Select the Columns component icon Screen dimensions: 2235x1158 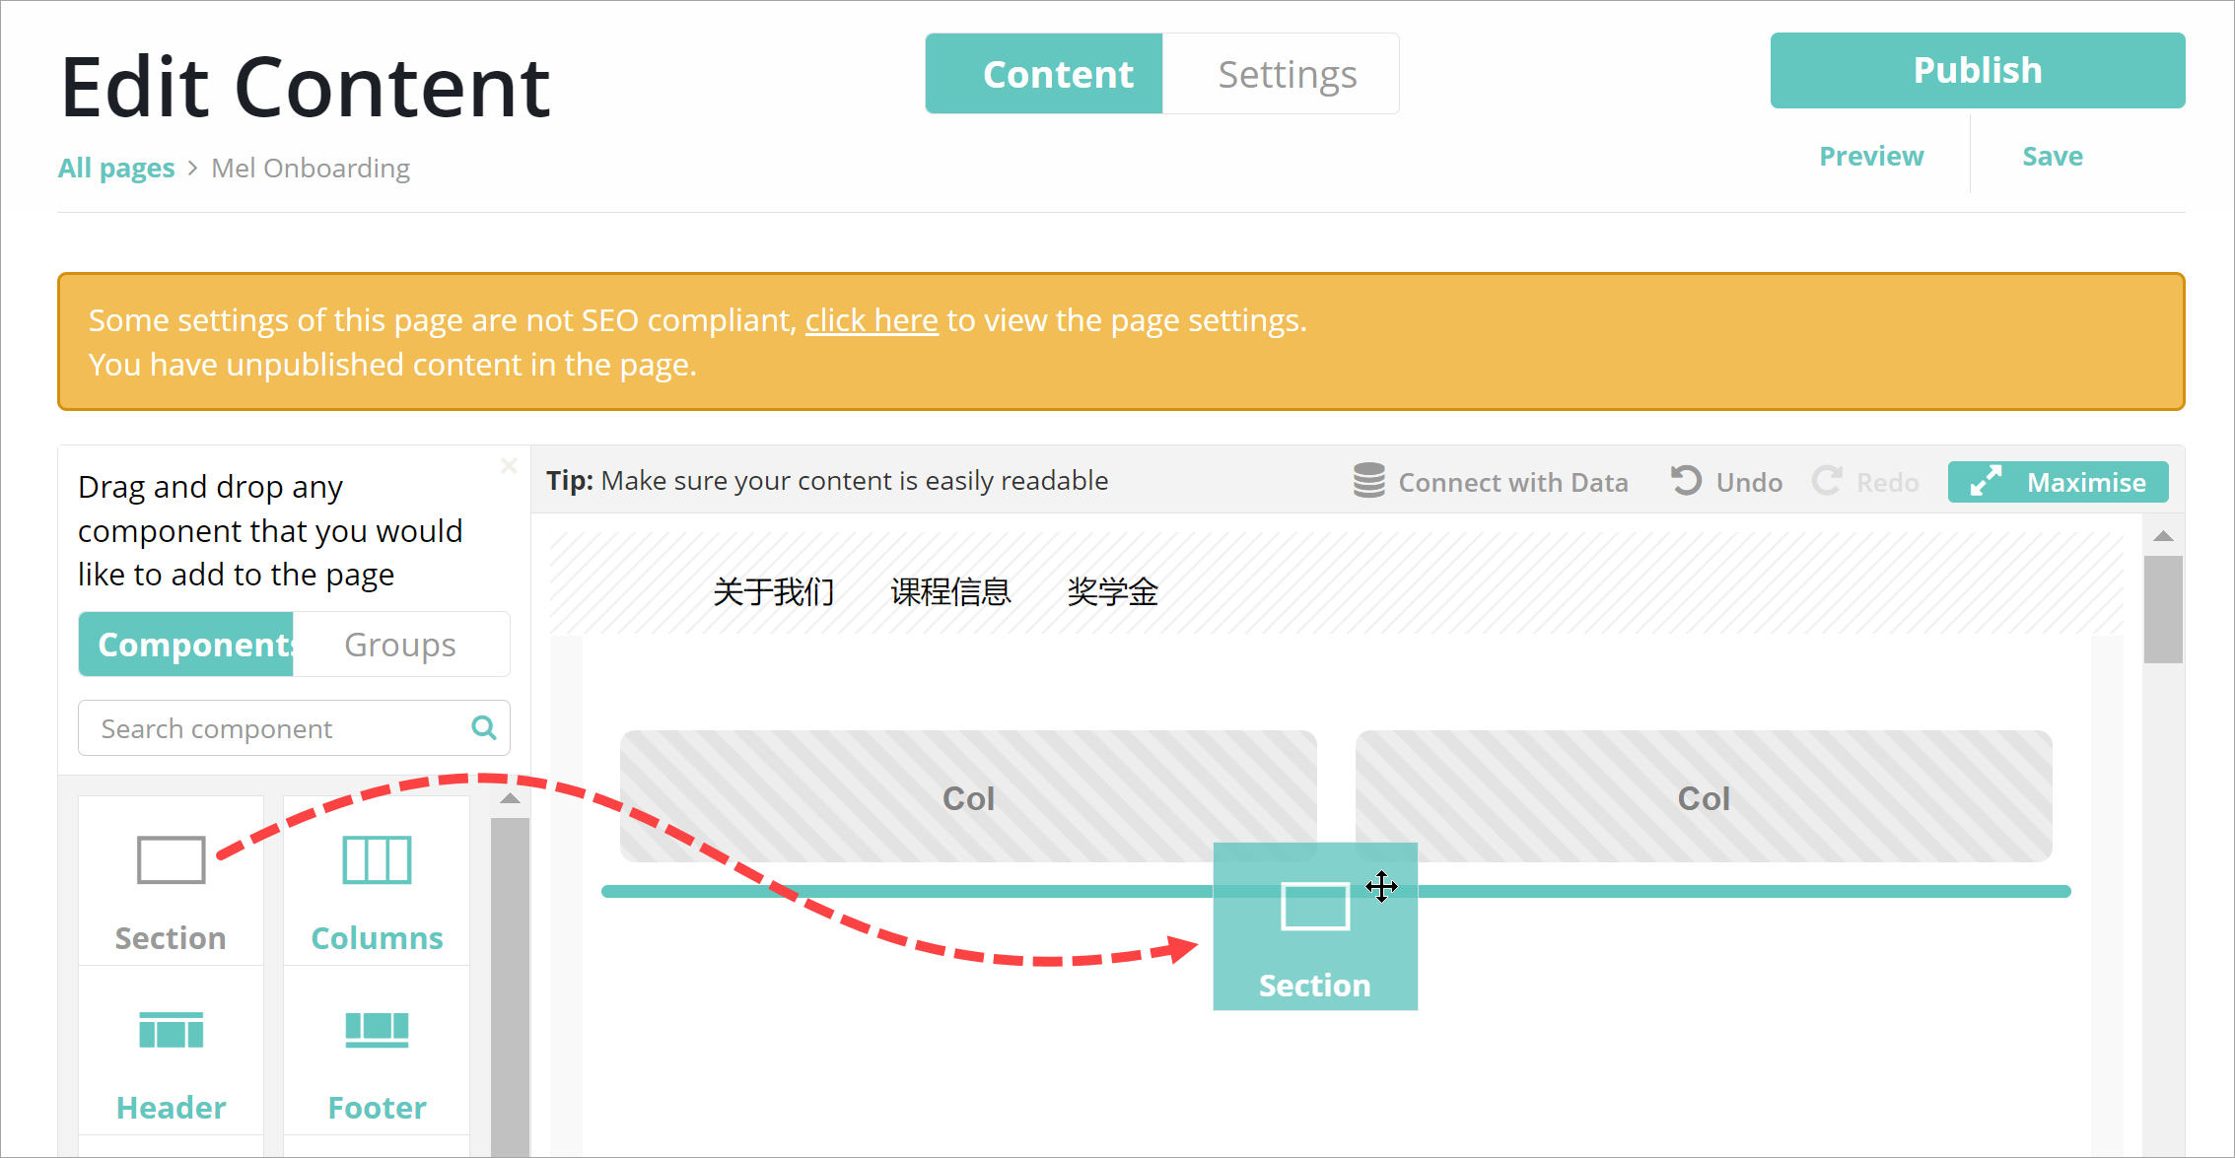tap(377, 860)
